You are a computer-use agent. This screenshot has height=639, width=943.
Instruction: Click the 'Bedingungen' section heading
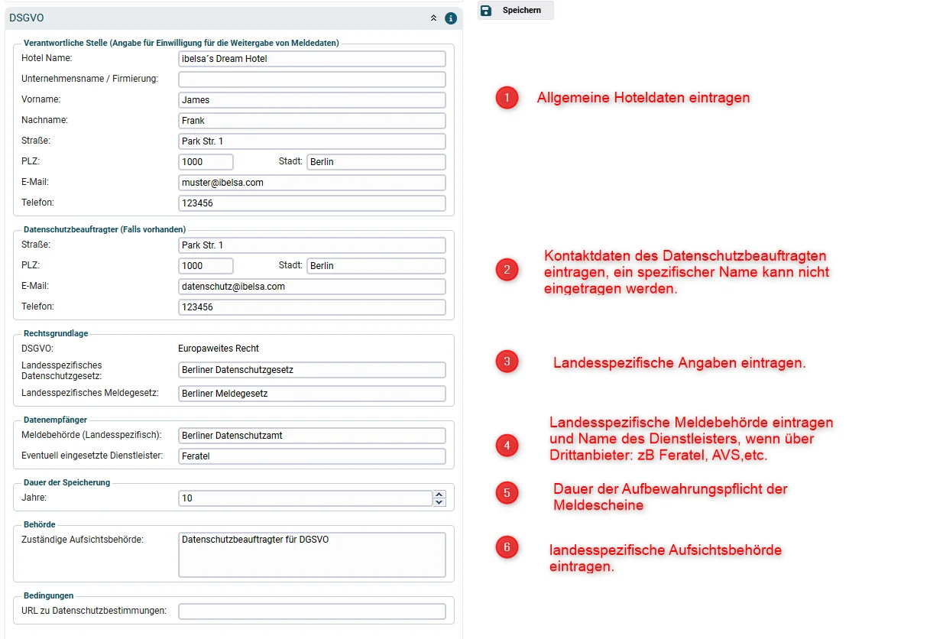[49, 595]
